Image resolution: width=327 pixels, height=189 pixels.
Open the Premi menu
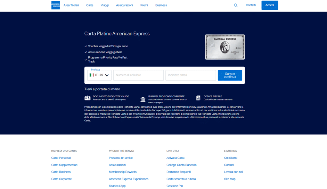[x=144, y=5]
